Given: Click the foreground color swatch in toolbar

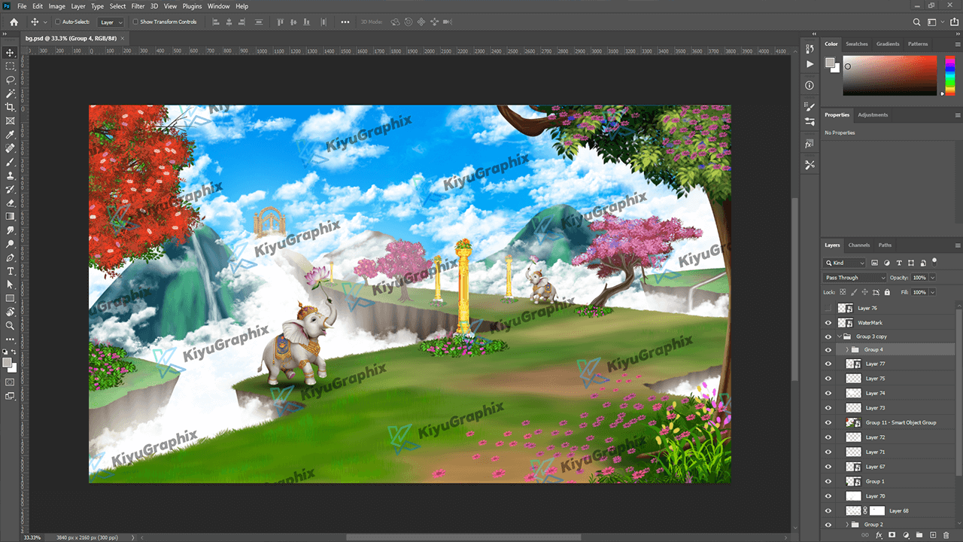Looking at the screenshot, I should click(x=8, y=363).
